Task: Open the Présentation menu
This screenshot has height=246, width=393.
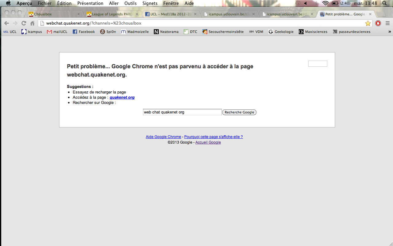Action: click(x=90, y=3)
